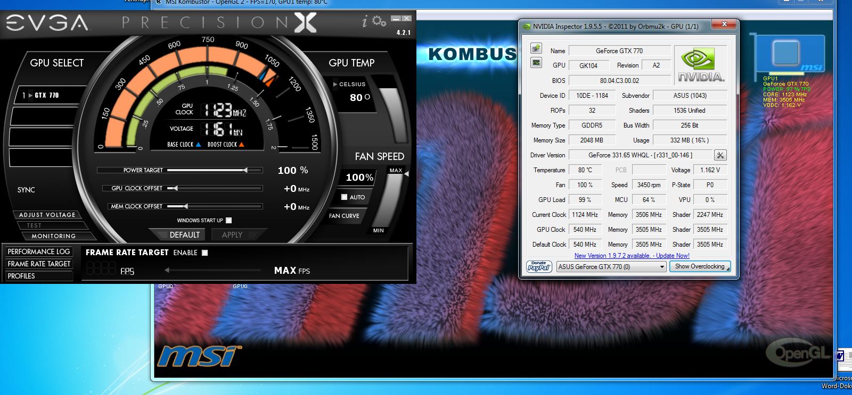Screen dimensions: 852x395
Task: Click the Shader 2247 MHz value
Action: (710, 215)
